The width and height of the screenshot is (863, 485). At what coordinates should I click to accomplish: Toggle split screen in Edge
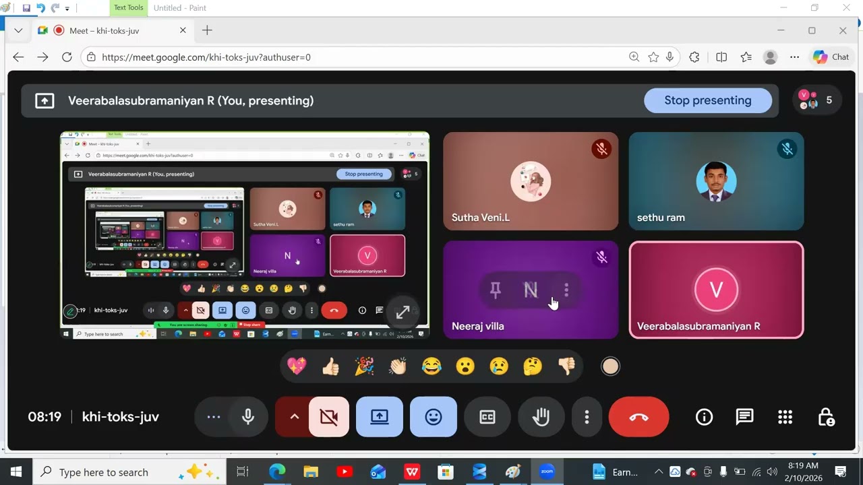[721, 57]
